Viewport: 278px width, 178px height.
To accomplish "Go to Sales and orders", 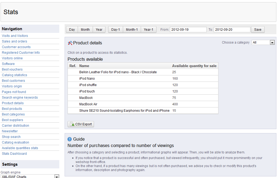I will click(14, 41).
